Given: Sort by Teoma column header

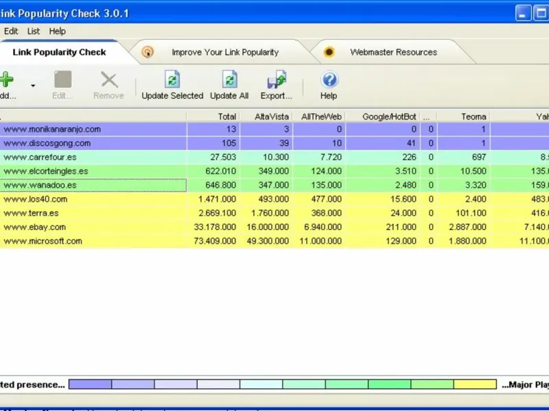Looking at the screenshot, I should [464, 116].
